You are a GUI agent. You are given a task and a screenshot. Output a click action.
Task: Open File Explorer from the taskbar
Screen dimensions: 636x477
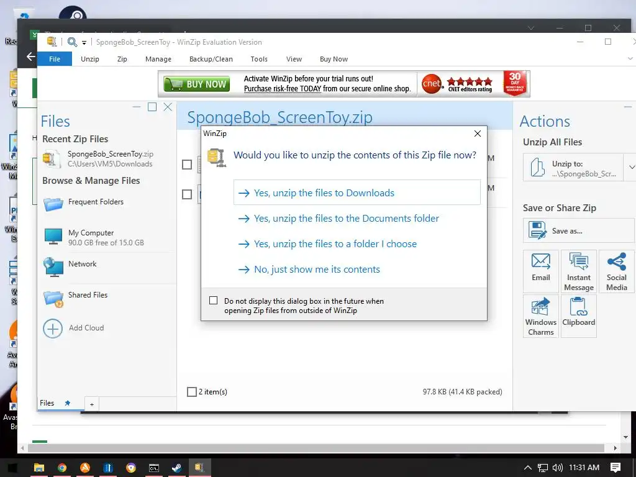39,468
